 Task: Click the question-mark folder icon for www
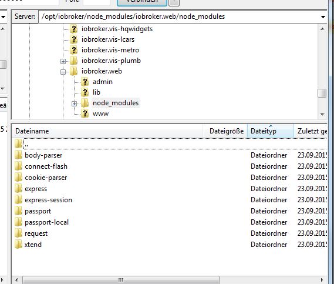coord(85,113)
